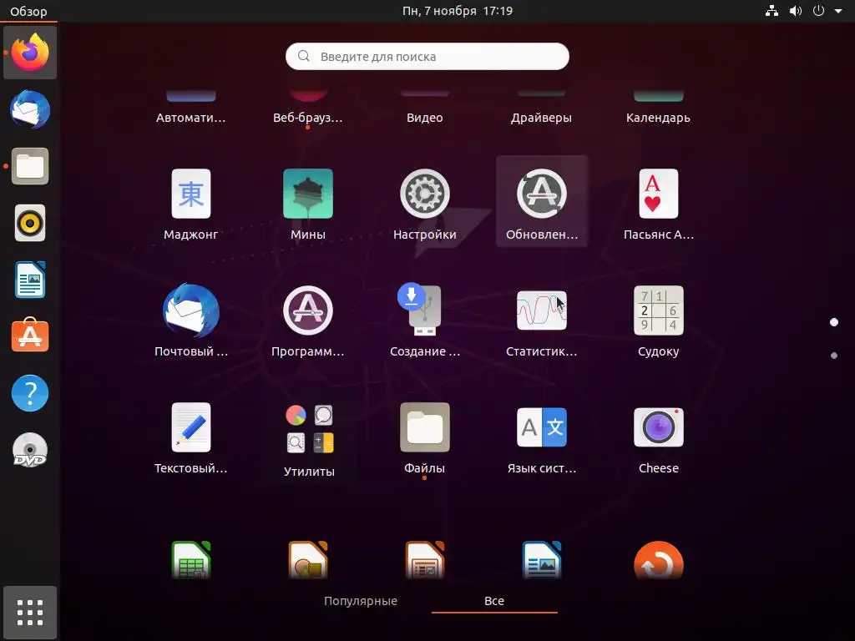Open LibreOffice Impress icon
The image size is (855, 641).
point(425,560)
